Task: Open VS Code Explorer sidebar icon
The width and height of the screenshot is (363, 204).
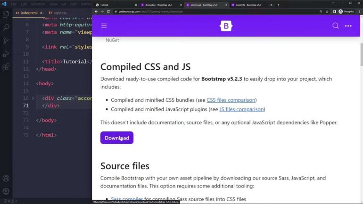Action: pos(6,15)
